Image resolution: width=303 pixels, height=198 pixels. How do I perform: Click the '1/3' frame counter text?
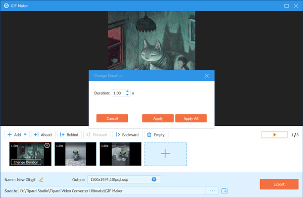[295, 135]
